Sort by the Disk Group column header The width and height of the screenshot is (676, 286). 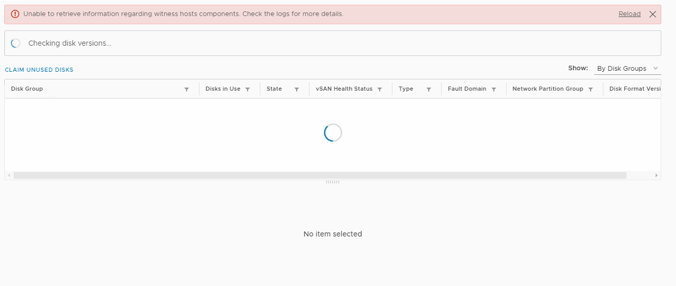(27, 89)
